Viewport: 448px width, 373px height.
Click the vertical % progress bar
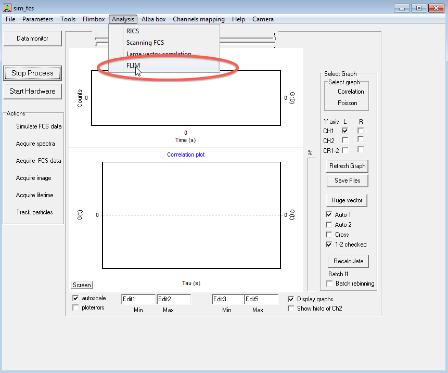tap(312, 225)
